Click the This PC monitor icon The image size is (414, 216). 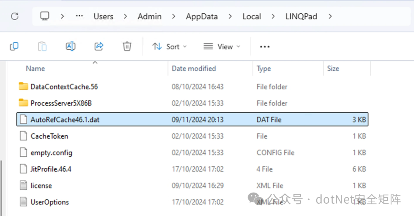[44, 16]
